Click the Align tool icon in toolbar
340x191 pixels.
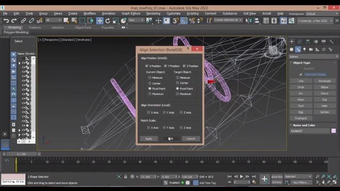[257, 21]
